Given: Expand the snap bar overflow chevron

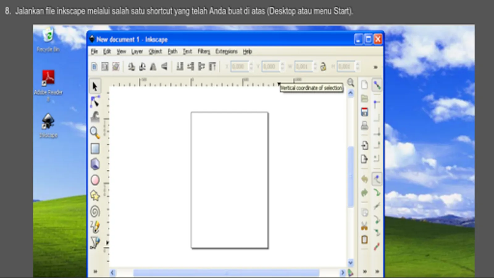Looking at the screenshot, I should point(377,272).
